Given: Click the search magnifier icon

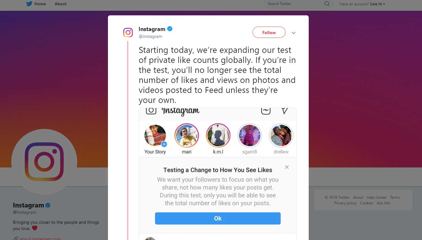Looking at the screenshot, I should point(327,4).
